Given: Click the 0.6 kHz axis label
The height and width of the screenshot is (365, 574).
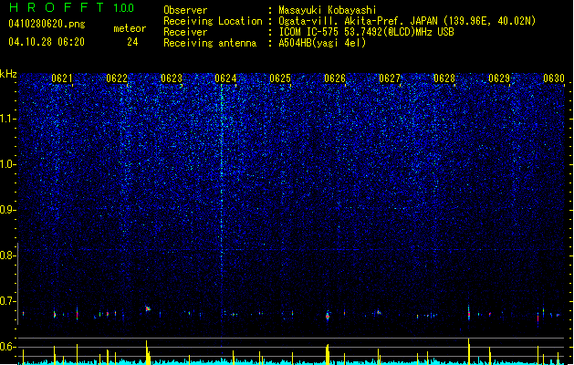Looking at the screenshot, I should tap(8, 347).
